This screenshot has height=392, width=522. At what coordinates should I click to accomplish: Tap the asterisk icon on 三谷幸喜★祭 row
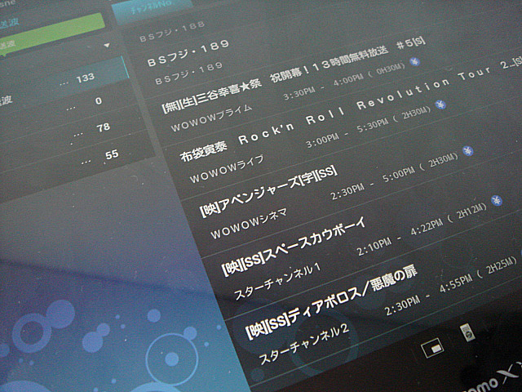click(414, 62)
